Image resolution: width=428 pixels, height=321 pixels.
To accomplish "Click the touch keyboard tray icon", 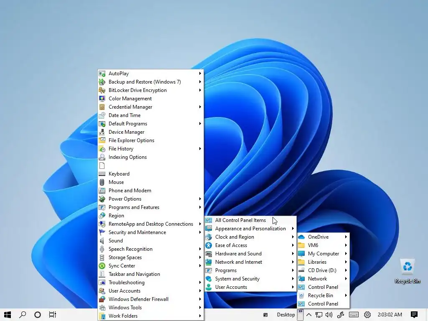I will [x=354, y=315].
